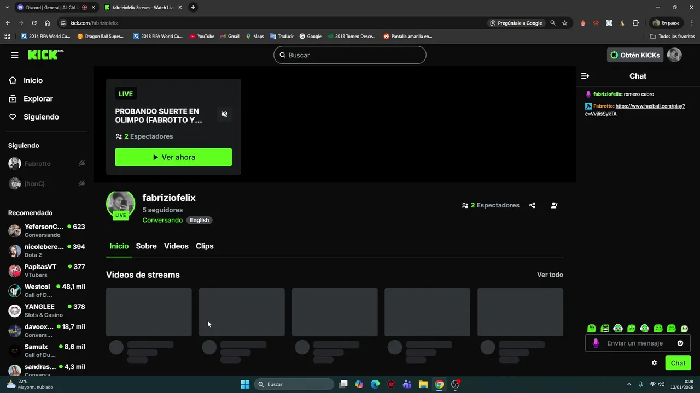This screenshot has width=700, height=393.
Task: Insert the smiling green emote after the angry-headphones pair
Action: pyautogui.click(x=631, y=328)
